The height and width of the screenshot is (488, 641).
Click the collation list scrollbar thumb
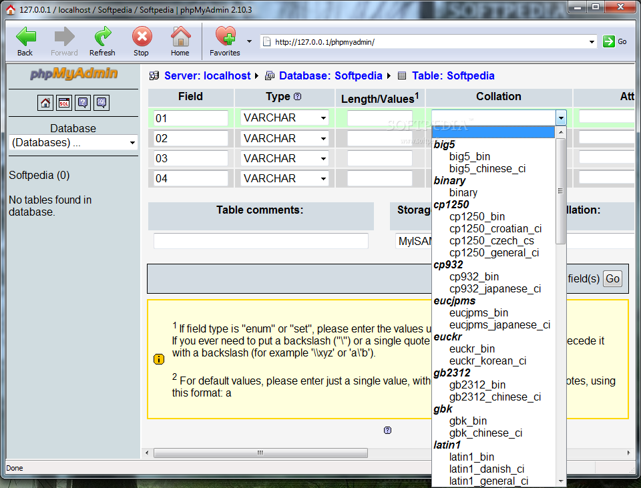[x=560, y=191]
